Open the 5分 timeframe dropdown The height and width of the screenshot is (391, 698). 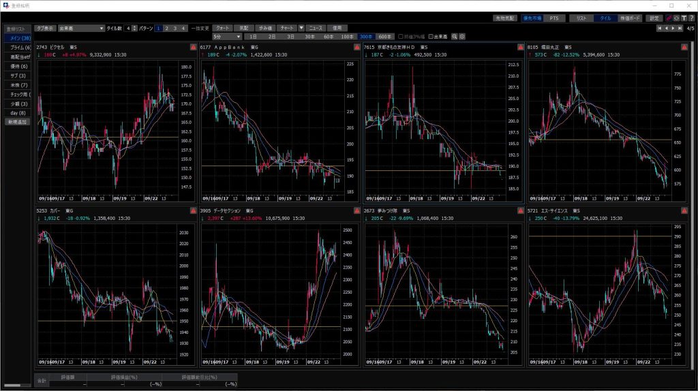coord(227,36)
